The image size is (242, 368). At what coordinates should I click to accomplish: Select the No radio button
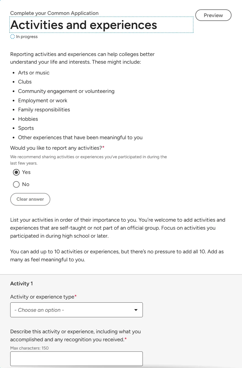point(16,184)
